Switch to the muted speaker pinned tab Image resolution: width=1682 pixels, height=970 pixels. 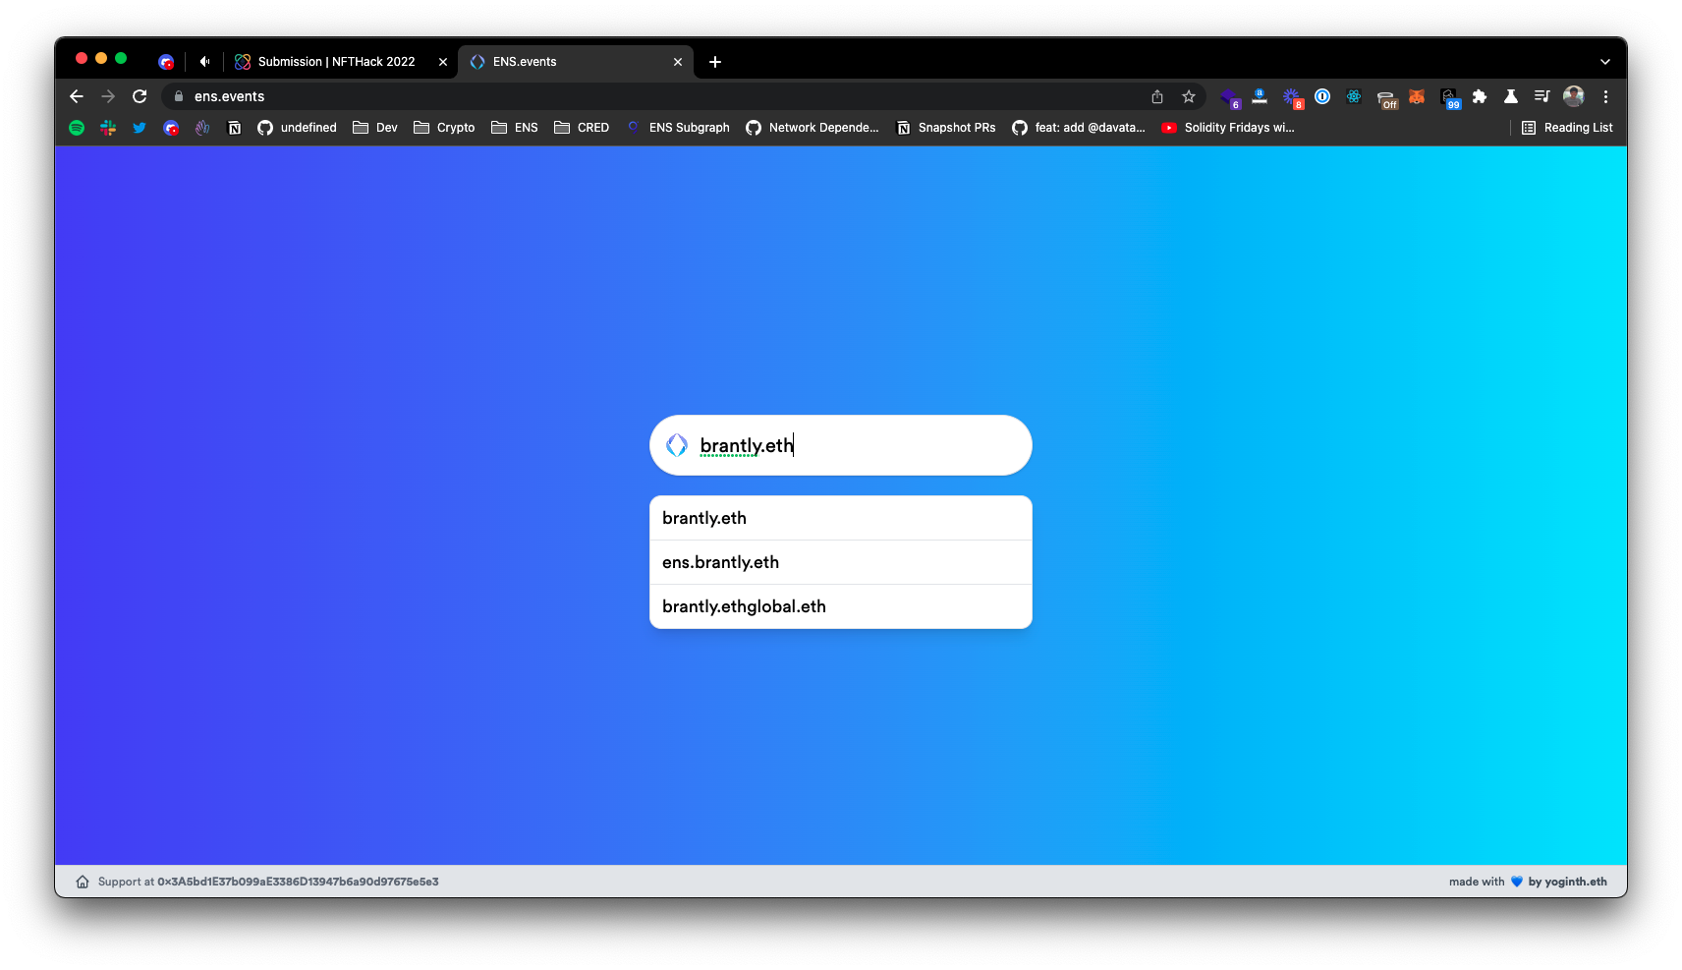[x=204, y=62]
